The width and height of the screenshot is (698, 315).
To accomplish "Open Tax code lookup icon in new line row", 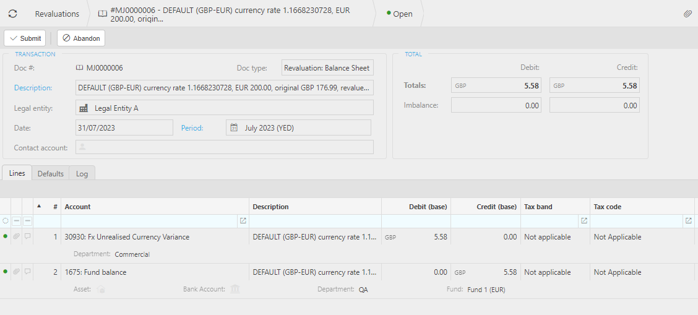I will [688, 221].
